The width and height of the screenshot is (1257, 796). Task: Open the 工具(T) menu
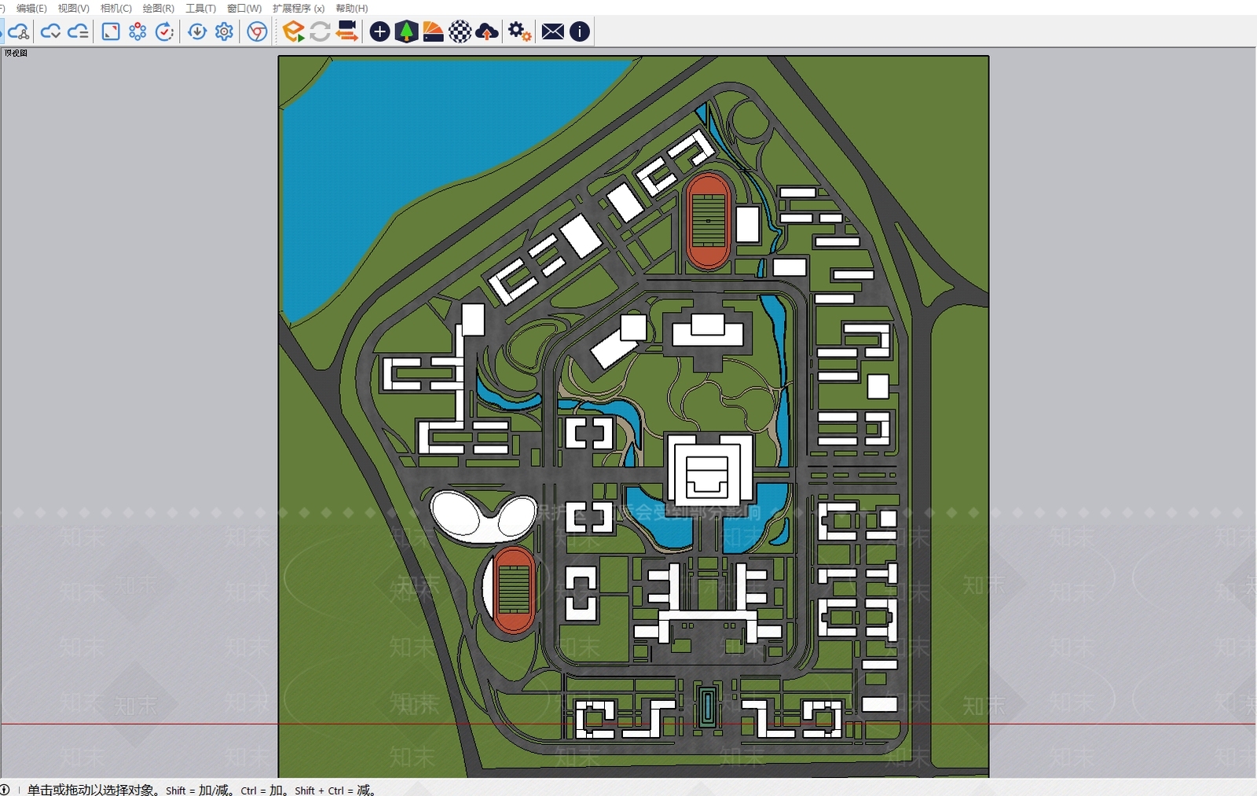coord(200,8)
